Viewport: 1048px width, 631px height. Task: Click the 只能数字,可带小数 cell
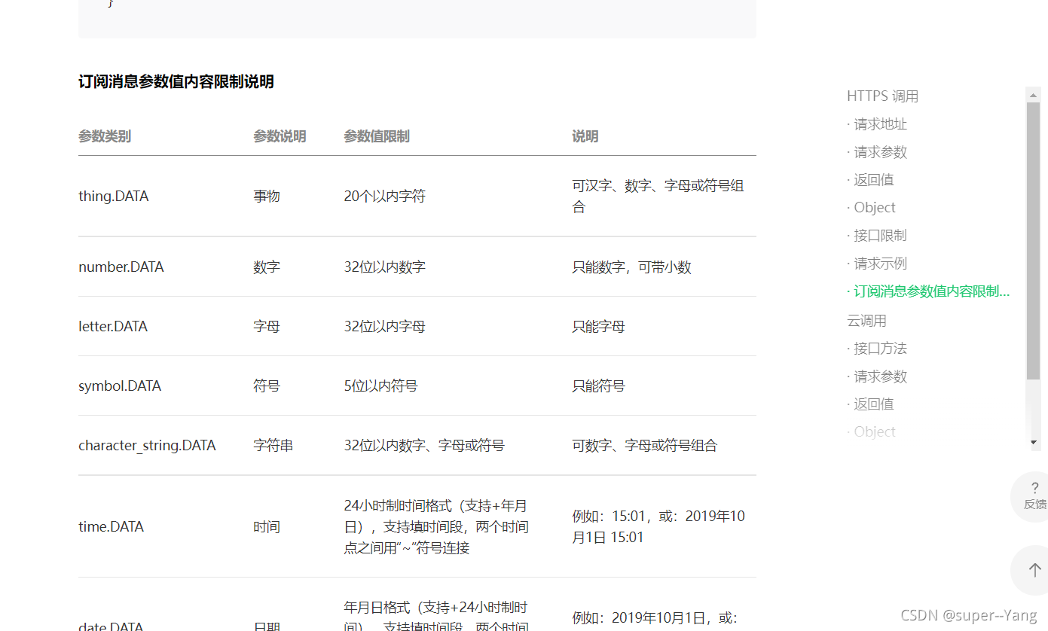click(631, 267)
